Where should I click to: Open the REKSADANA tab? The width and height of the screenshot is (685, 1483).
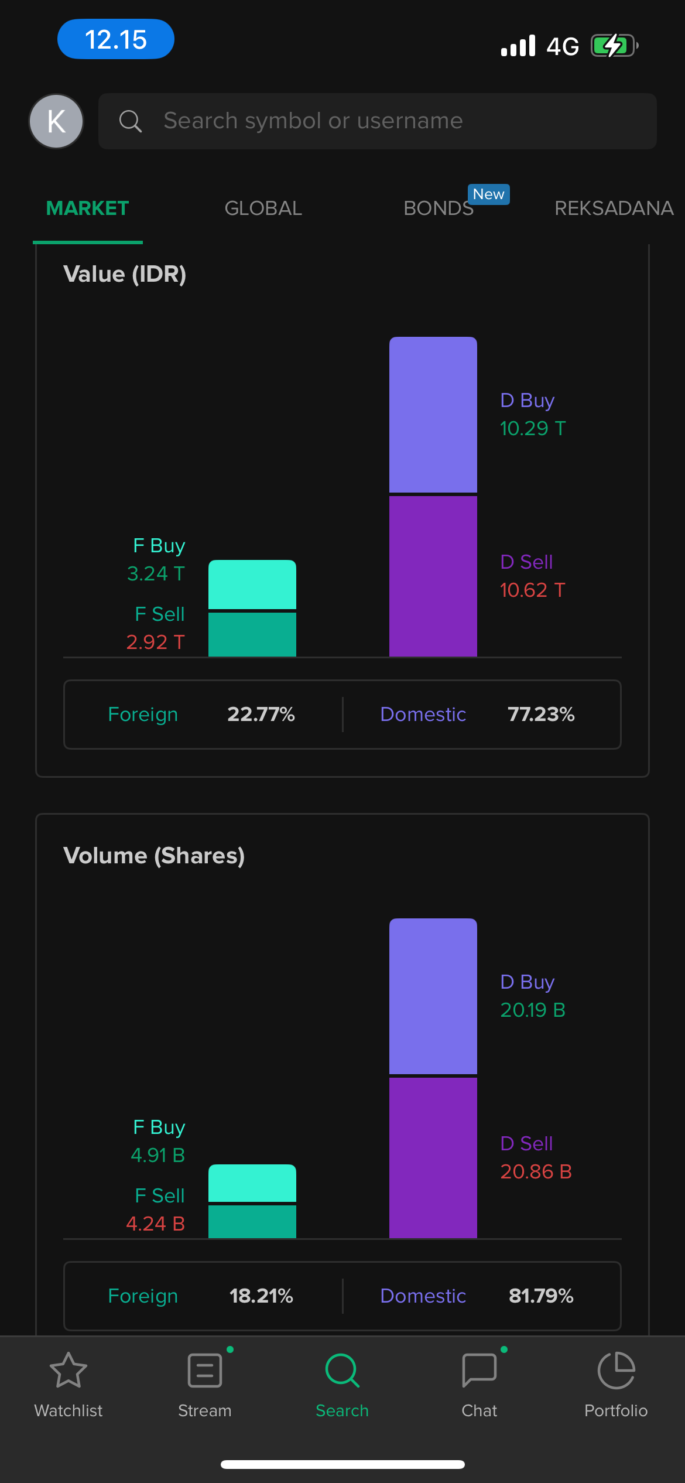pyautogui.click(x=614, y=209)
